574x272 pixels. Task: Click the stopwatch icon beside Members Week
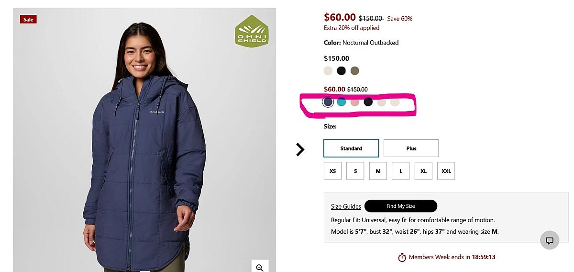coord(402,258)
